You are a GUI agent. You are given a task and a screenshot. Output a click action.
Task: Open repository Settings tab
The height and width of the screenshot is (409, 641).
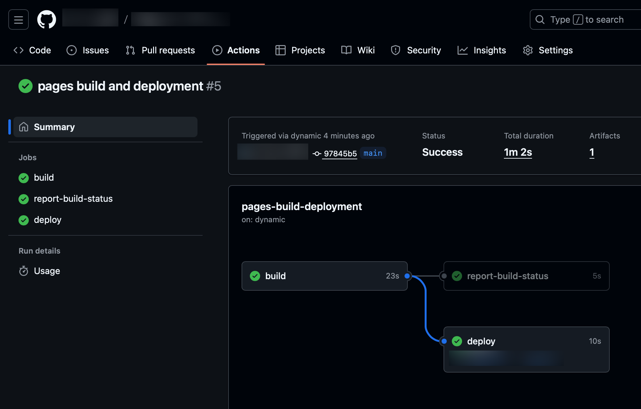(x=548, y=50)
